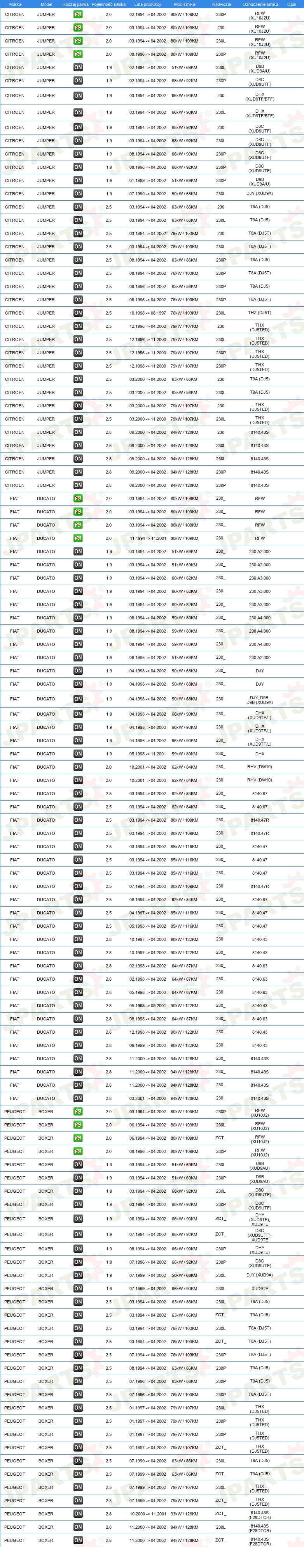This screenshot has width=304, height=1547.
Task: Select petrol icon of Fiat Ducato 11.1994 -> 11.2001
Action: (x=78, y=538)
